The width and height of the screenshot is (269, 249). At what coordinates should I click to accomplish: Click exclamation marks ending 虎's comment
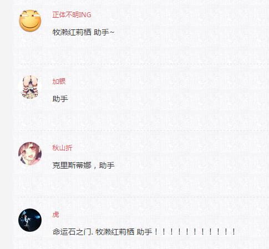coord(194,232)
